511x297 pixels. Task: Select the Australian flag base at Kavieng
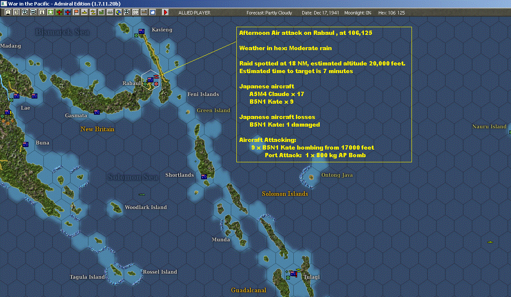click(x=142, y=31)
